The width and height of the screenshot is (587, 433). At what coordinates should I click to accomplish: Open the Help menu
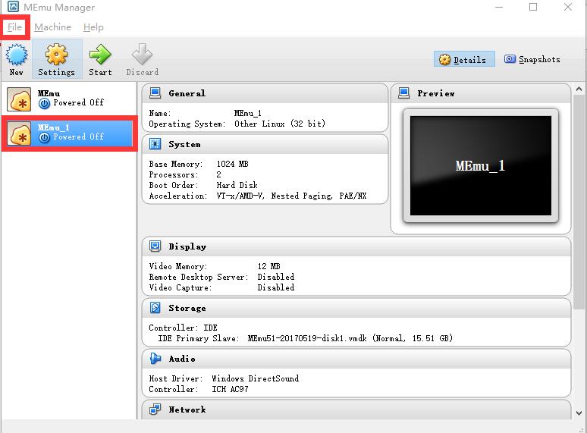(93, 27)
